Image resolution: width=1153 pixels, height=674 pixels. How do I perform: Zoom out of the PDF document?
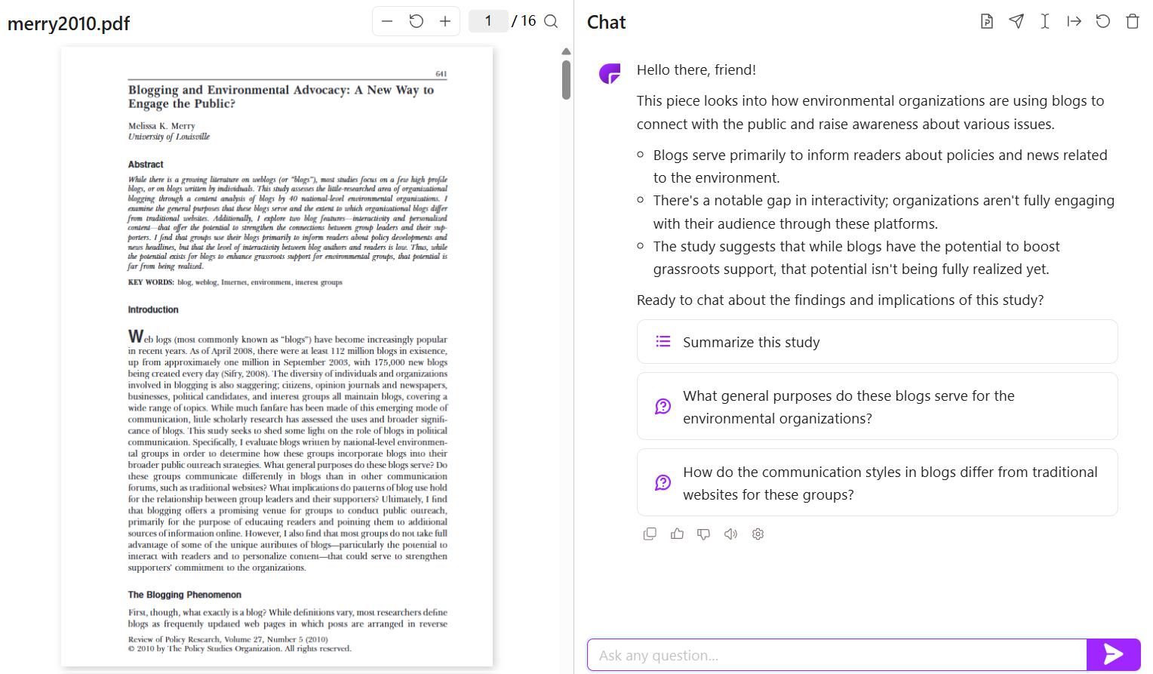pos(387,21)
